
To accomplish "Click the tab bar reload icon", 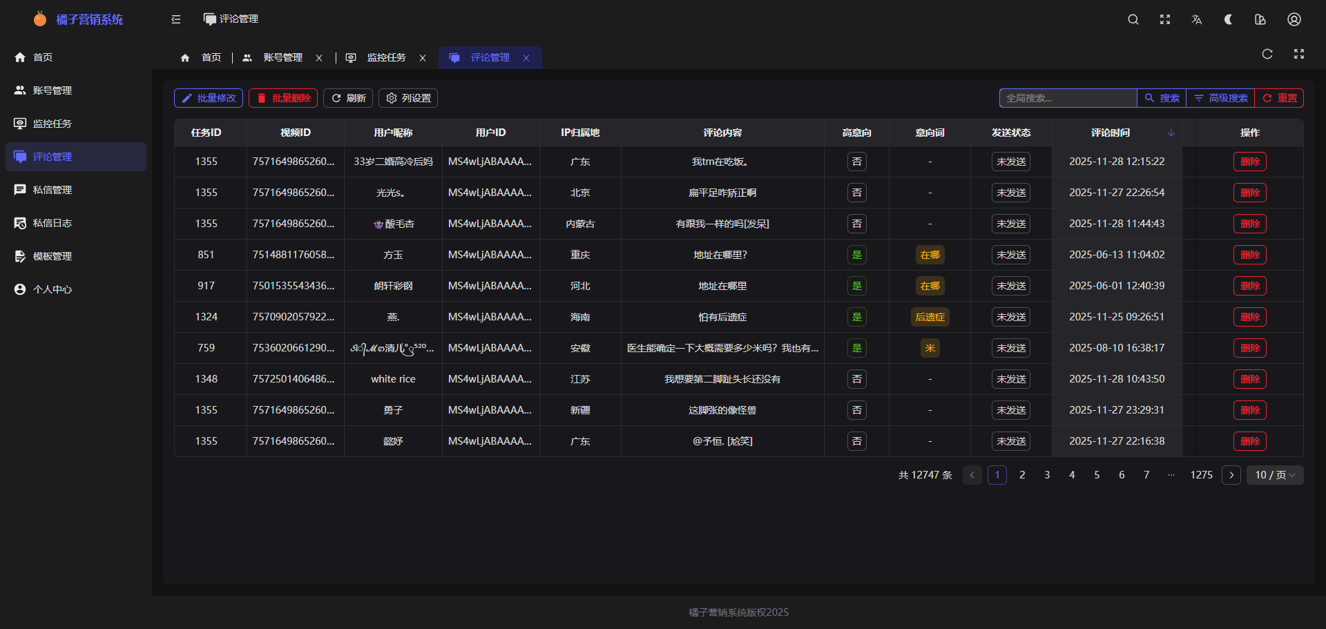I will coord(1267,54).
